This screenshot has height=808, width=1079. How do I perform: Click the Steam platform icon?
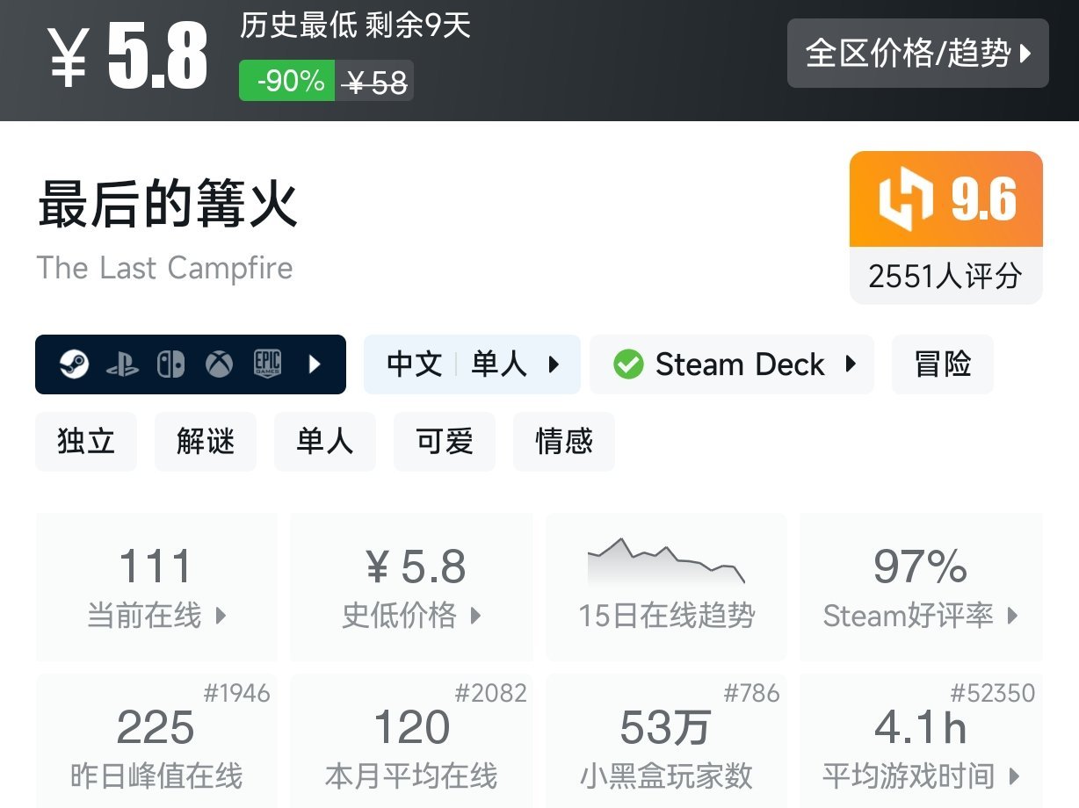[75, 364]
